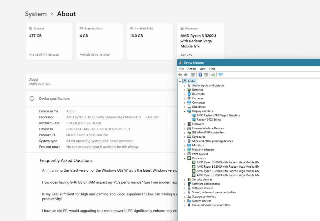Collapse the Processors node
The height and width of the screenshot is (221, 320).
tap(184, 158)
